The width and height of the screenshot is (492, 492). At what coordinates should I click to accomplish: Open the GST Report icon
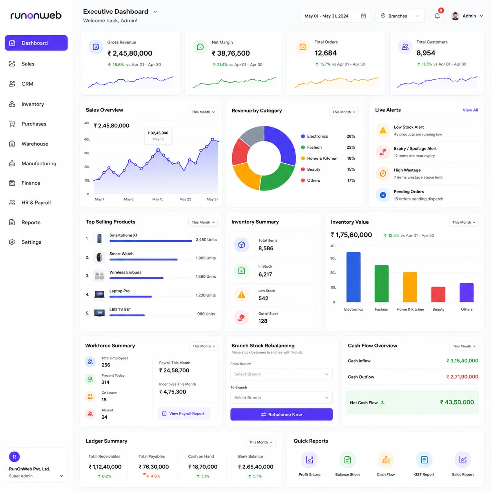click(x=424, y=460)
